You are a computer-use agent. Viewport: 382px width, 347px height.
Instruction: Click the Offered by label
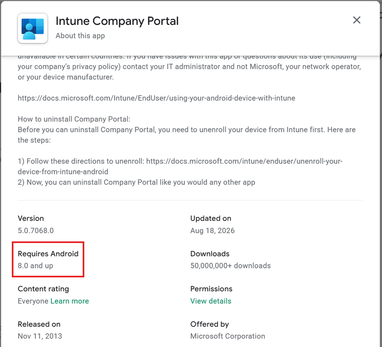click(210, 324)
